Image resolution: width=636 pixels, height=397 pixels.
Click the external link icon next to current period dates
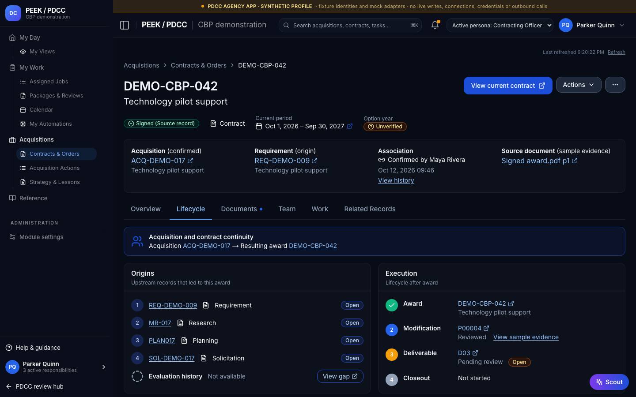click(x=350, y=126)
